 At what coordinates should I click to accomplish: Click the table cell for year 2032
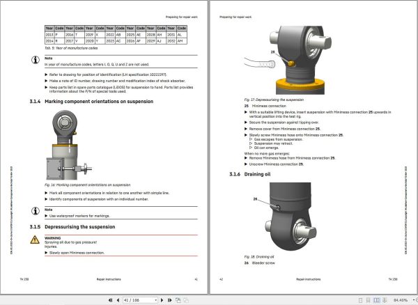click(171, 41)
